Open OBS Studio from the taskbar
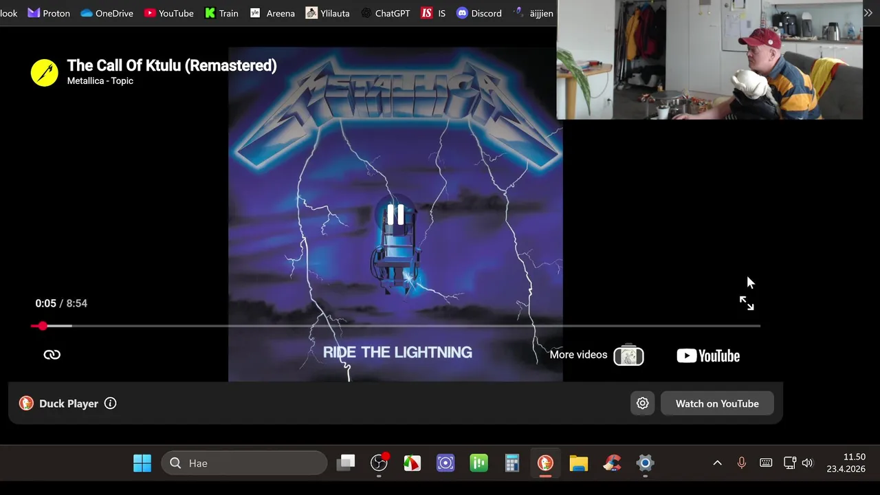Image resolution: width=880 pixels, height=495 pixels. point(379,463)
